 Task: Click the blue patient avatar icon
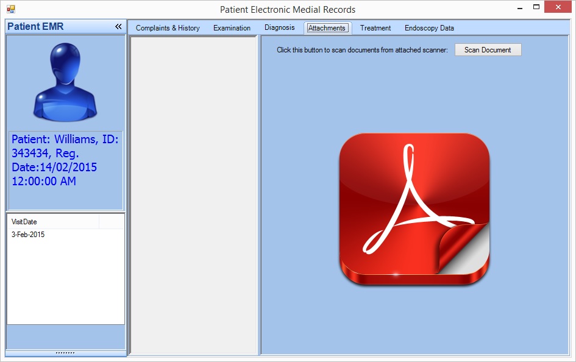pyautogui.click(x=65, y=81)
